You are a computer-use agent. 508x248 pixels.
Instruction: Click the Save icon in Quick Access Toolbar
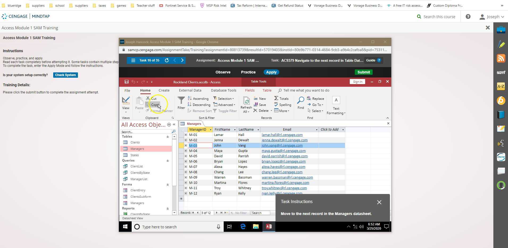click(x=127, y=82)
